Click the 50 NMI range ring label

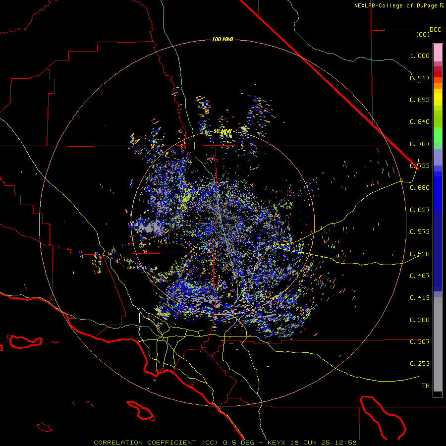[223, 131]
